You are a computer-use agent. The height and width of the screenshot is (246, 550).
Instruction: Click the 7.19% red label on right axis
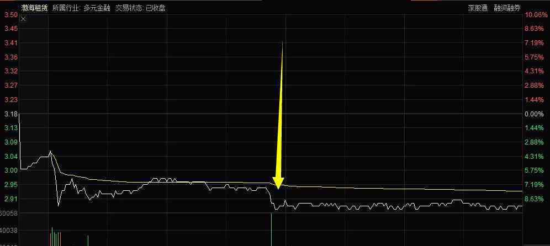point(535,43)
